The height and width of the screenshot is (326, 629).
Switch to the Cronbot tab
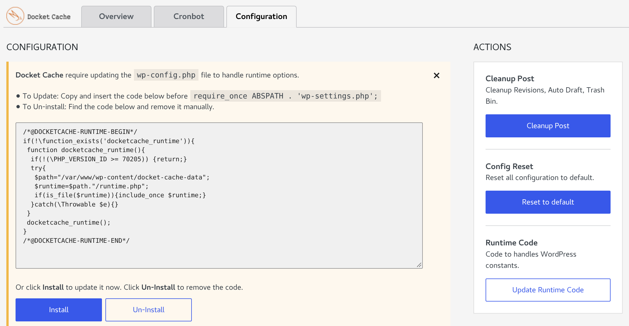pyautogui.click(x=189, y=16)
